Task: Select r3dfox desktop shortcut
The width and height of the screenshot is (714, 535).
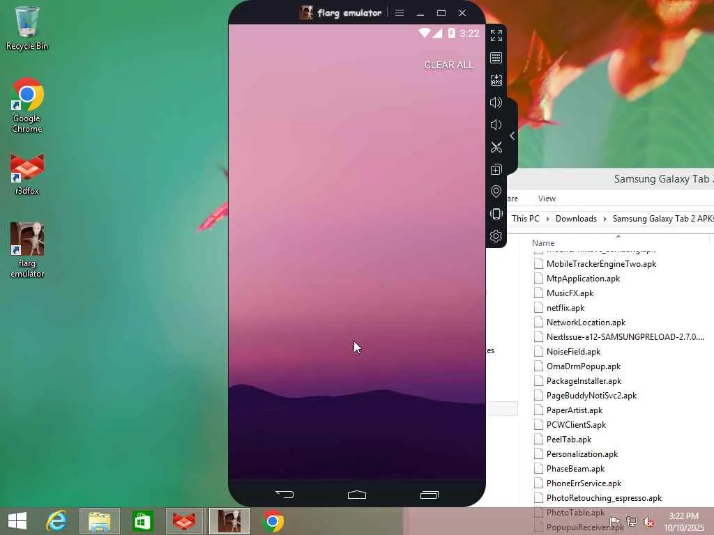Action: 27,174
